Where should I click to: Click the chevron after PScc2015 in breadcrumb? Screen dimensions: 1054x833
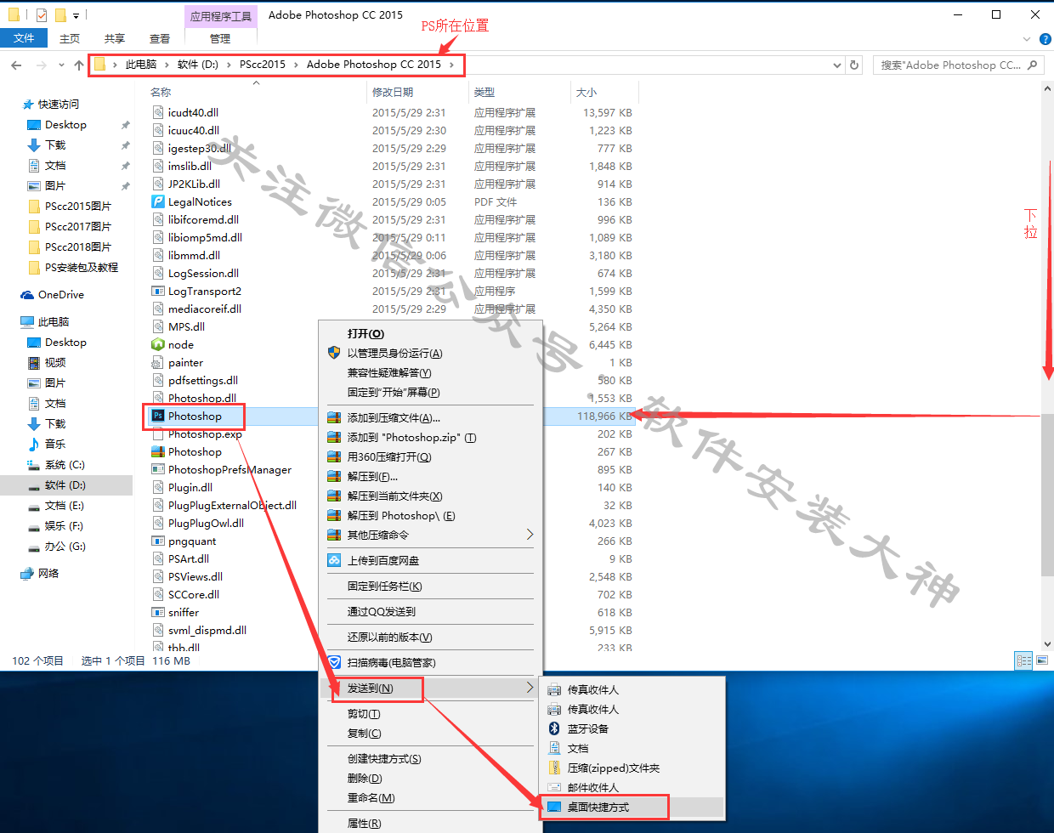click(x=297, y=65)
